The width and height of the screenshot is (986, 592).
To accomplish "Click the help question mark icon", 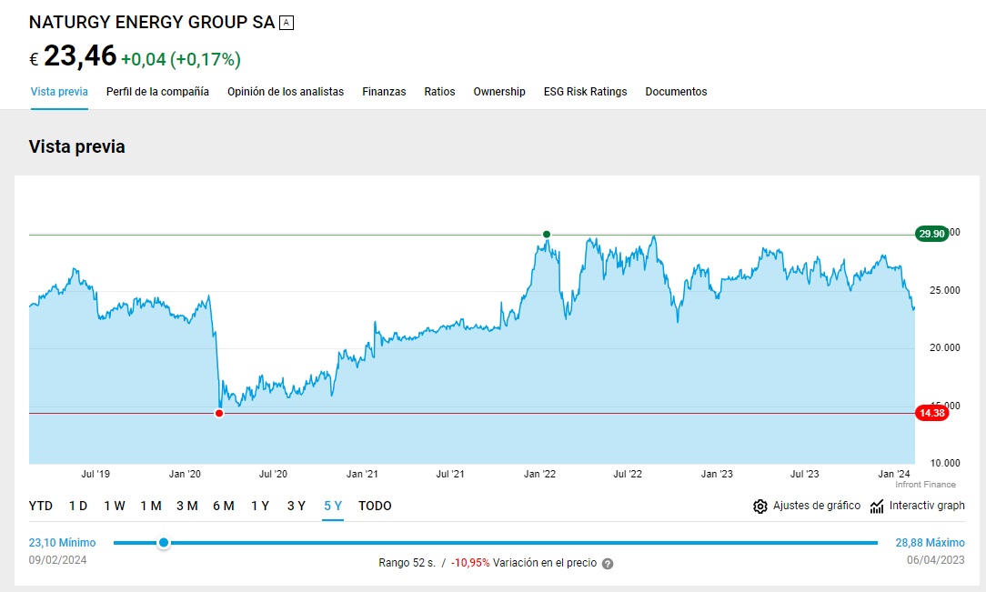I will tap(608, 564).
